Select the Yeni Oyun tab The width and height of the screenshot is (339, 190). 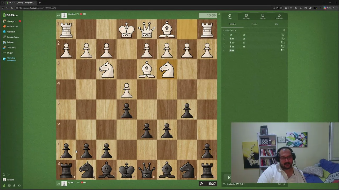tap(246, 16)
